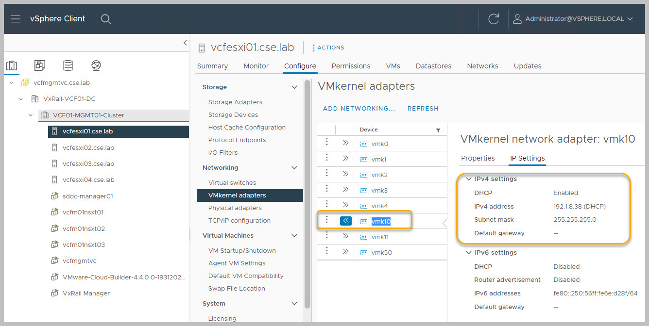Select vcfesxi02.cse.lab host in tree
Viewport: 649px width, 326px height.
88,147
